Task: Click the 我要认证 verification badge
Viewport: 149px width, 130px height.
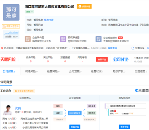Action: tap(84, 6)
